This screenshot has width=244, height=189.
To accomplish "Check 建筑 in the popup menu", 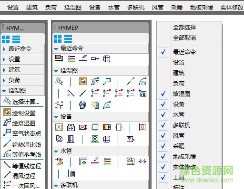I will click(179, 73).
